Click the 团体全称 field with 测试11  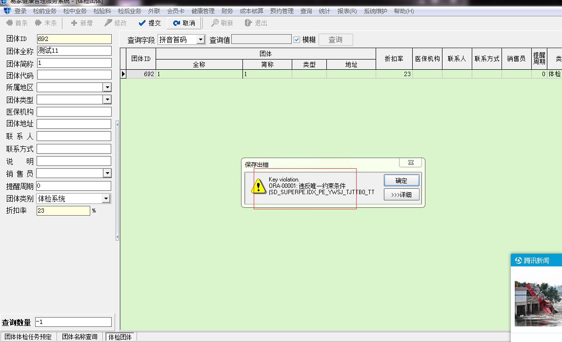(x=74, y=51)
